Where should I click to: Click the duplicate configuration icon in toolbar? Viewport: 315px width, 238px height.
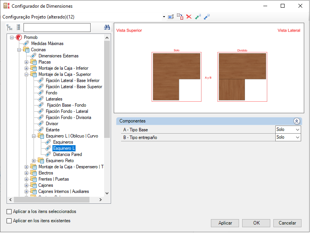180,17
